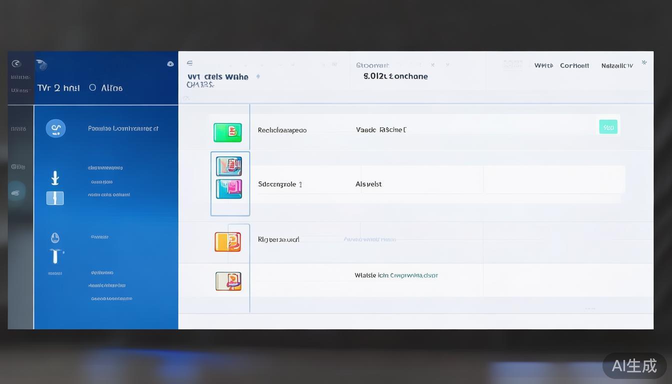Open the Cmpnwhla.dspr link
672x384 pixels.
pos(413,275)
